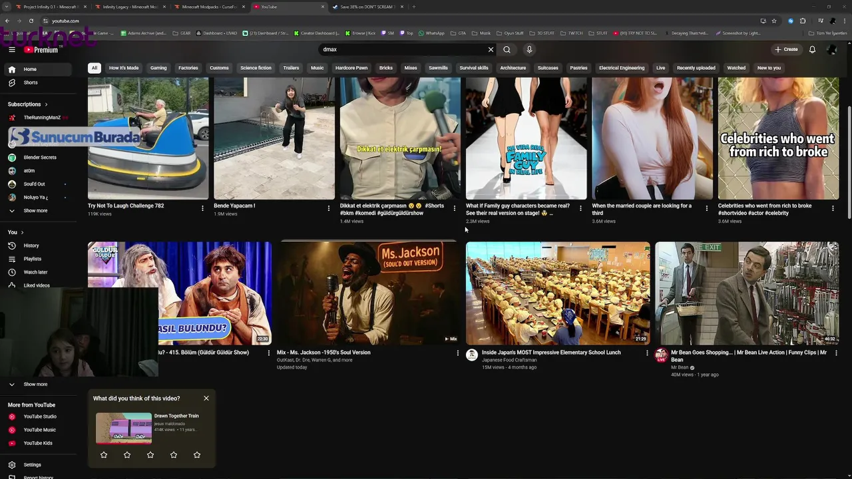Close the video feedback survey
This screenshot has width=852, height=479.
206,399
